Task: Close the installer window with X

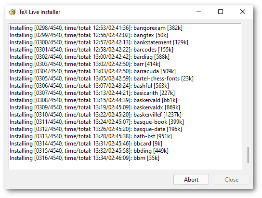Action: (x=242, y=12)
